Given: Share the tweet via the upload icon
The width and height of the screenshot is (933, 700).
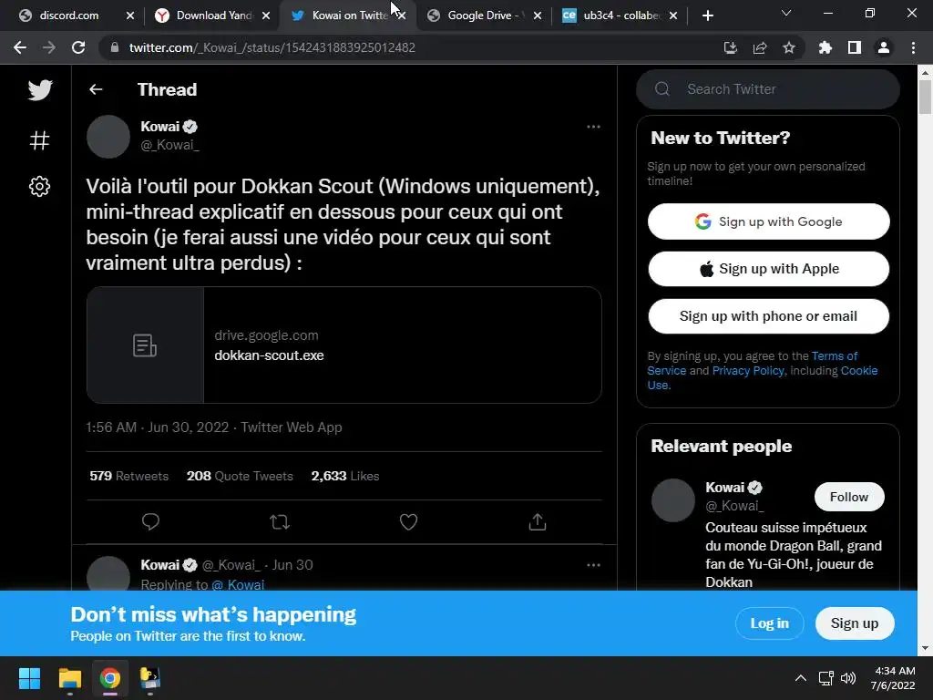Looking at the screenshot, I should coord(538,521).
